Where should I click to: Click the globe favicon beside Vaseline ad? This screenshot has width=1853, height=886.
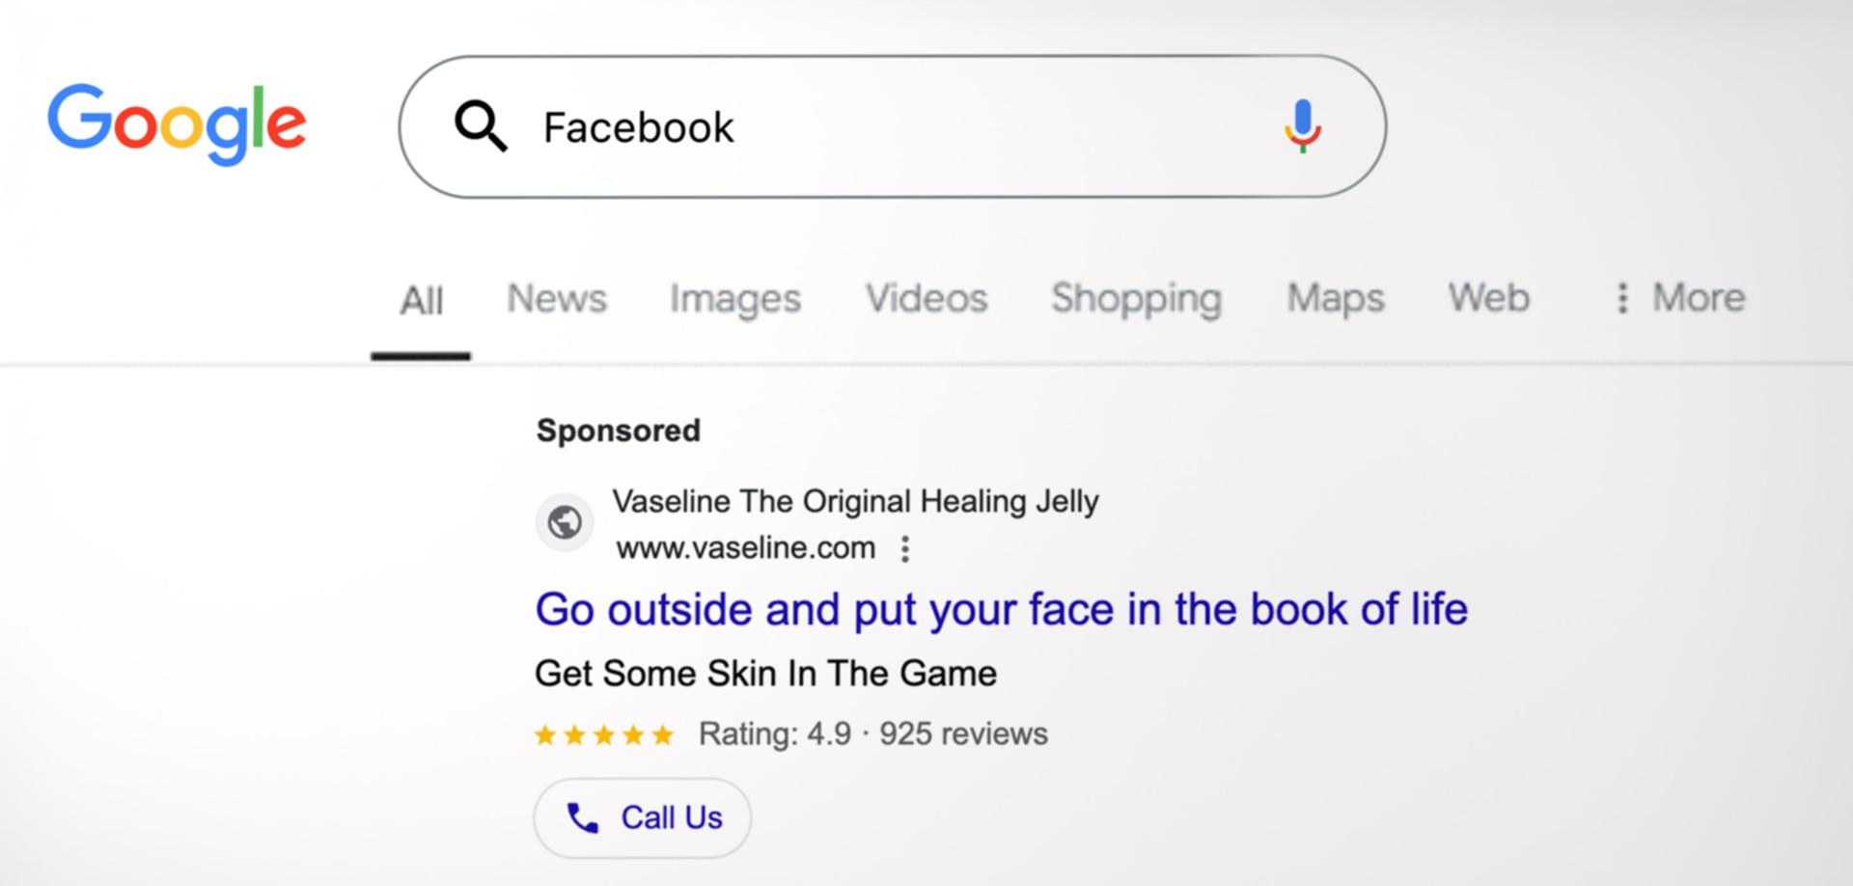click(565, 522)
